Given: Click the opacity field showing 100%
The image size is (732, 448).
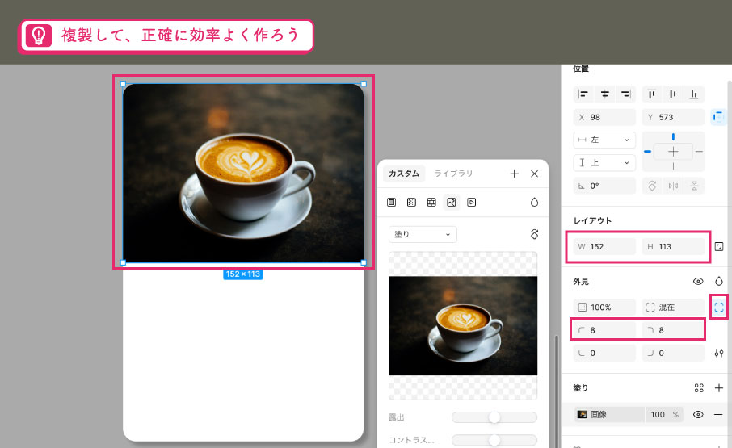Looking at the screenshot, I should pyautogui.click(x=604, y=308).
